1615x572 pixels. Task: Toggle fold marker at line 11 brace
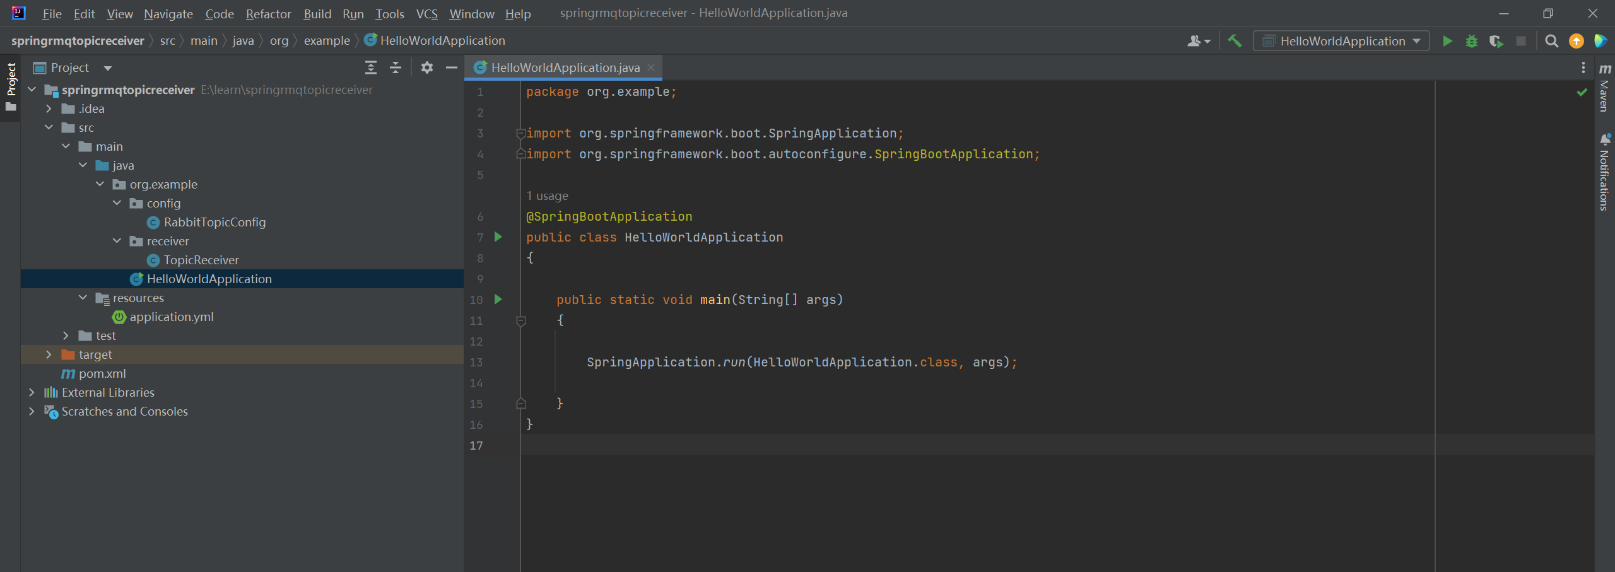[x=521, y=321]
